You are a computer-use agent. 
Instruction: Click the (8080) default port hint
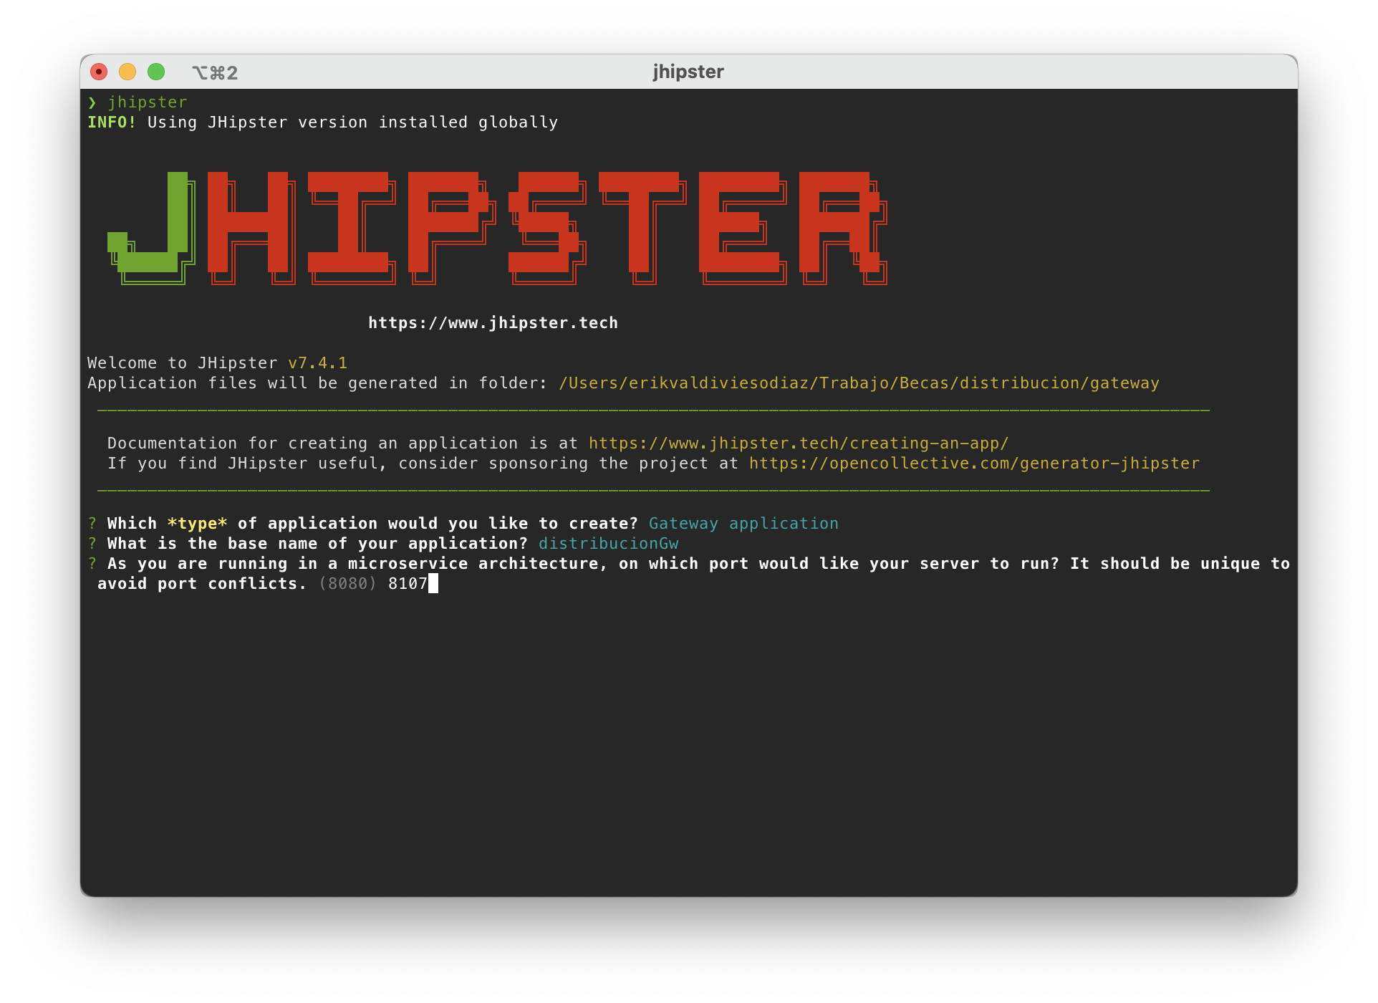pos(347,584)
